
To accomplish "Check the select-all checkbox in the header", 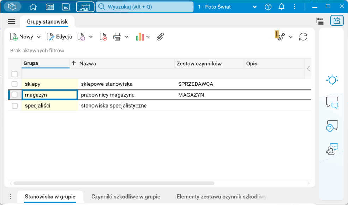I will pos(14,74).
